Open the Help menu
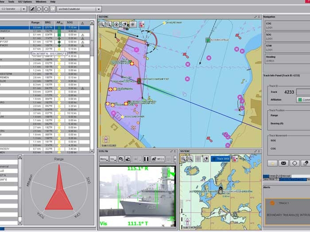This screenshot has width=310, height=232. coord(53,2)
